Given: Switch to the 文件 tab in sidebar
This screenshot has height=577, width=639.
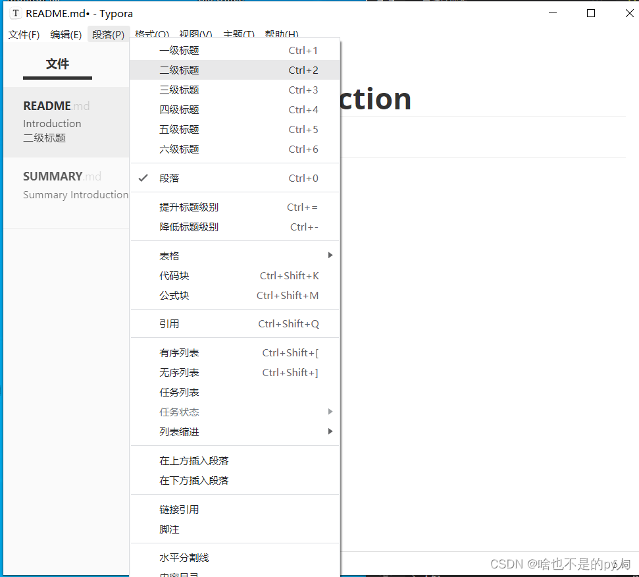Looking at the screenshot, I should click(57, 64).
